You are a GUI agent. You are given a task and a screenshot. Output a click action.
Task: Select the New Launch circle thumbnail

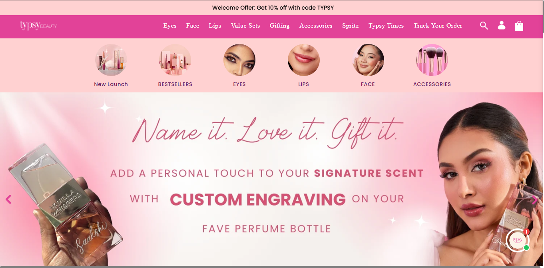[111, 60]
